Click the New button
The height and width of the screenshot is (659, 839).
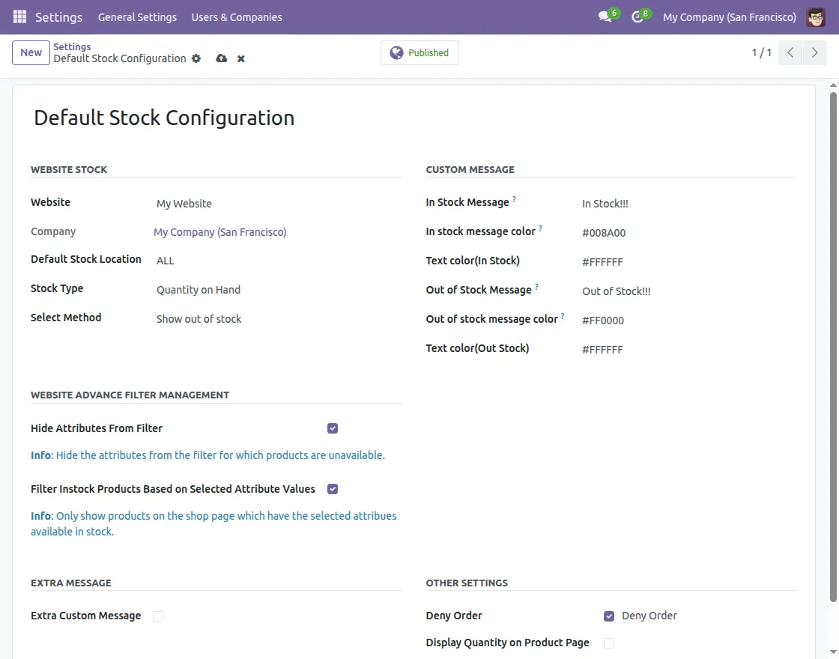[31, 52]
